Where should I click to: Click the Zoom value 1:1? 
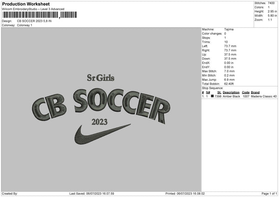pyautogui.click(x=270, y=20)
